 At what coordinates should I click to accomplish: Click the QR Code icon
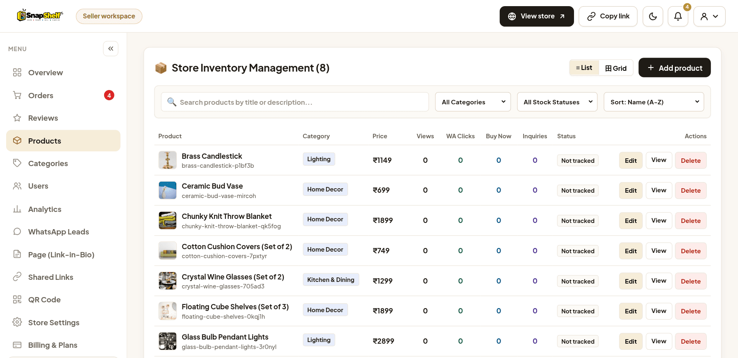pos(17,299)
